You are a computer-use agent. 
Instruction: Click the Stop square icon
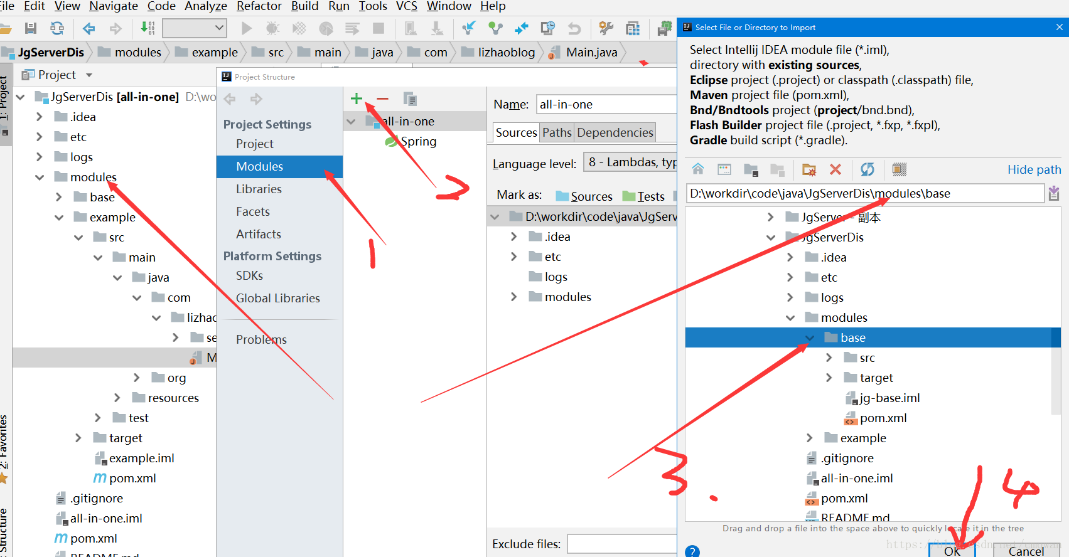tap(379, 28)
